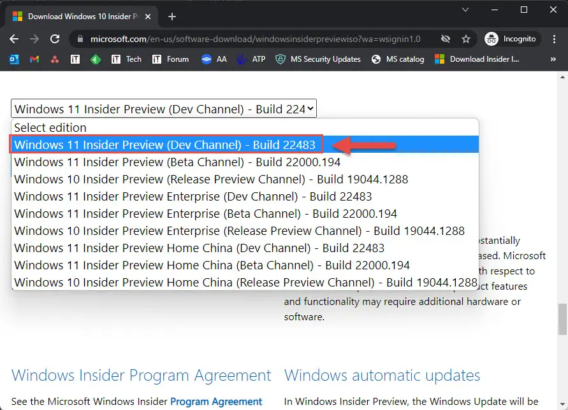
Task: Open the Tech bookmark
Action: [126, 59]
